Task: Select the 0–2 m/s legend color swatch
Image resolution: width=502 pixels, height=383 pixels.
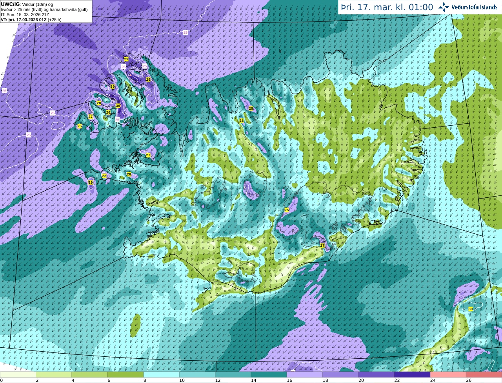Action: click(18, 374)
